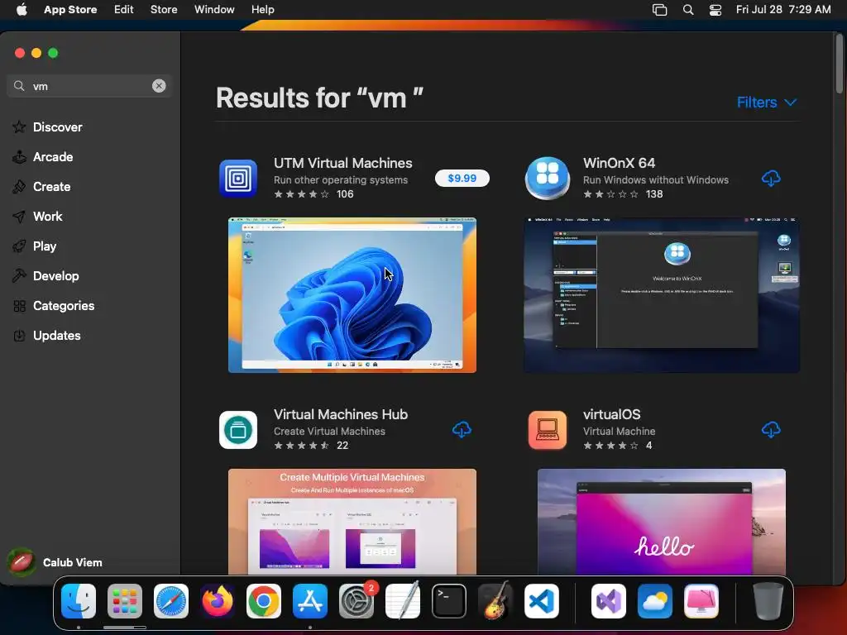Open Visual Studio Code from the Dock
This screenshot has height=635, width=847.
click(542, 601)
